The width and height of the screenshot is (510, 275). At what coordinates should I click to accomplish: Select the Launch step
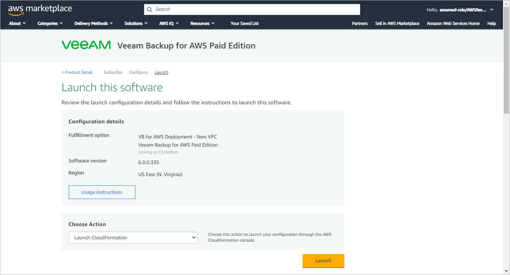pyautogui.click(x=161, y=72)
